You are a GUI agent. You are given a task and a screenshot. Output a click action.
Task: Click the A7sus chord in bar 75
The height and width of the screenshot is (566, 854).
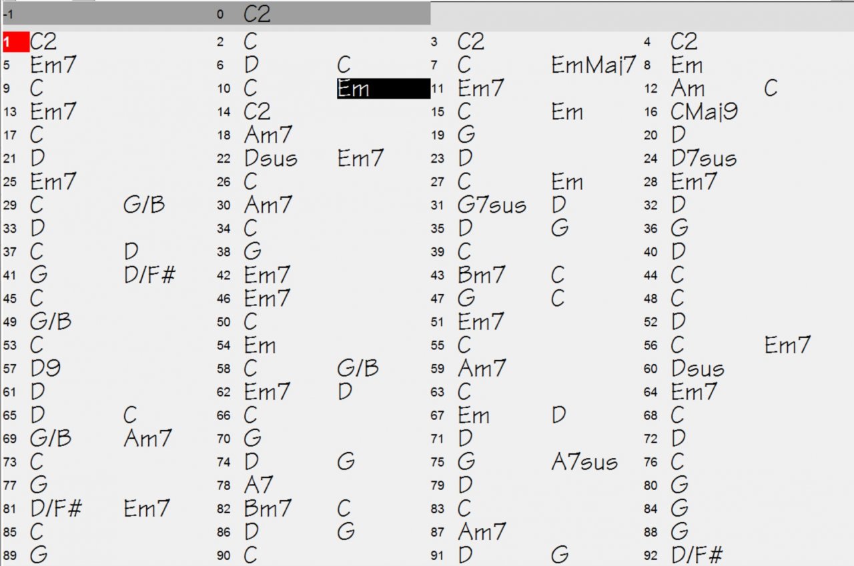tap(584, 462)
